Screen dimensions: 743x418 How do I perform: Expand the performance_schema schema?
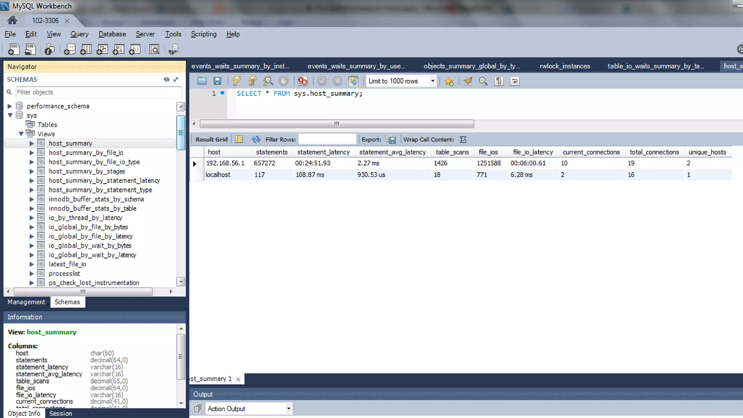pyautogui.click(x=10, y=106)
